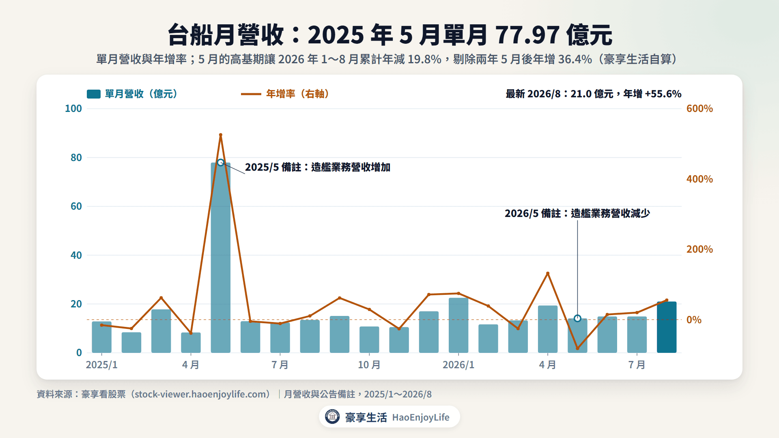
Task: Click the 資料來源 stock-viewer.haoenjoylife.com source text
Action: click(x=154, y=394)
